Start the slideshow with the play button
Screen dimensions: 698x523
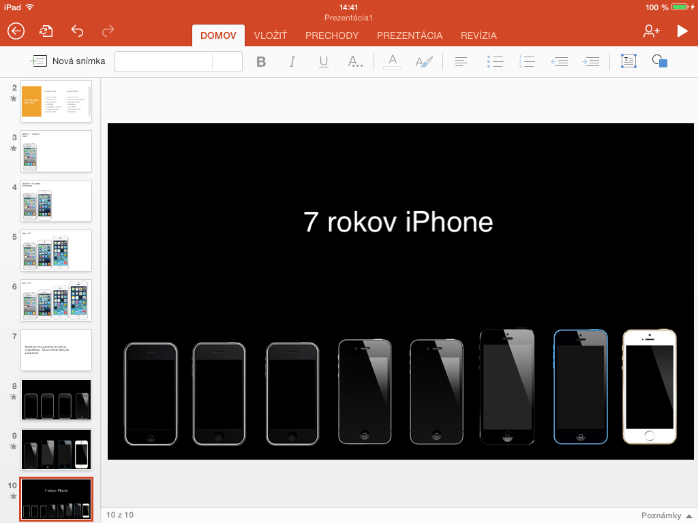tap(682, 31)
